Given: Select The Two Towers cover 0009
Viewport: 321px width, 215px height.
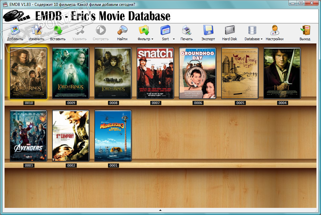Looking at the screenshot, I should (71, 73).
